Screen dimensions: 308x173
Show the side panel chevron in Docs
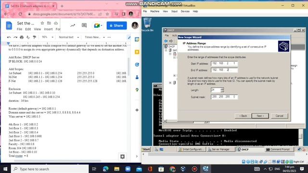tap(137, 156)
